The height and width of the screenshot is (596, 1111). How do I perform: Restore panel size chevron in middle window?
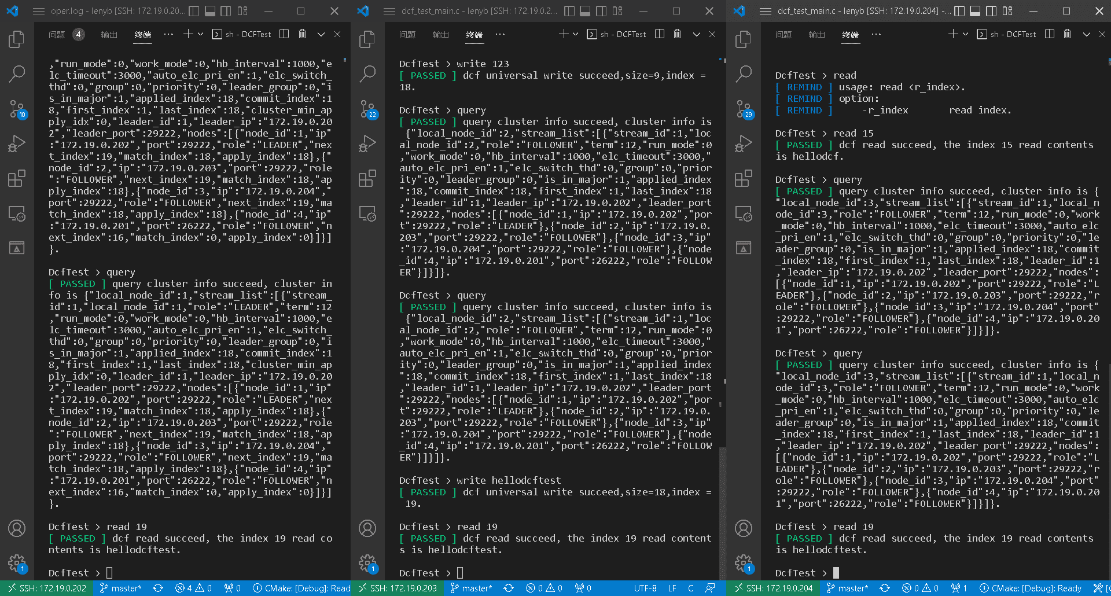pyautogui.click(x=697, y=34)
